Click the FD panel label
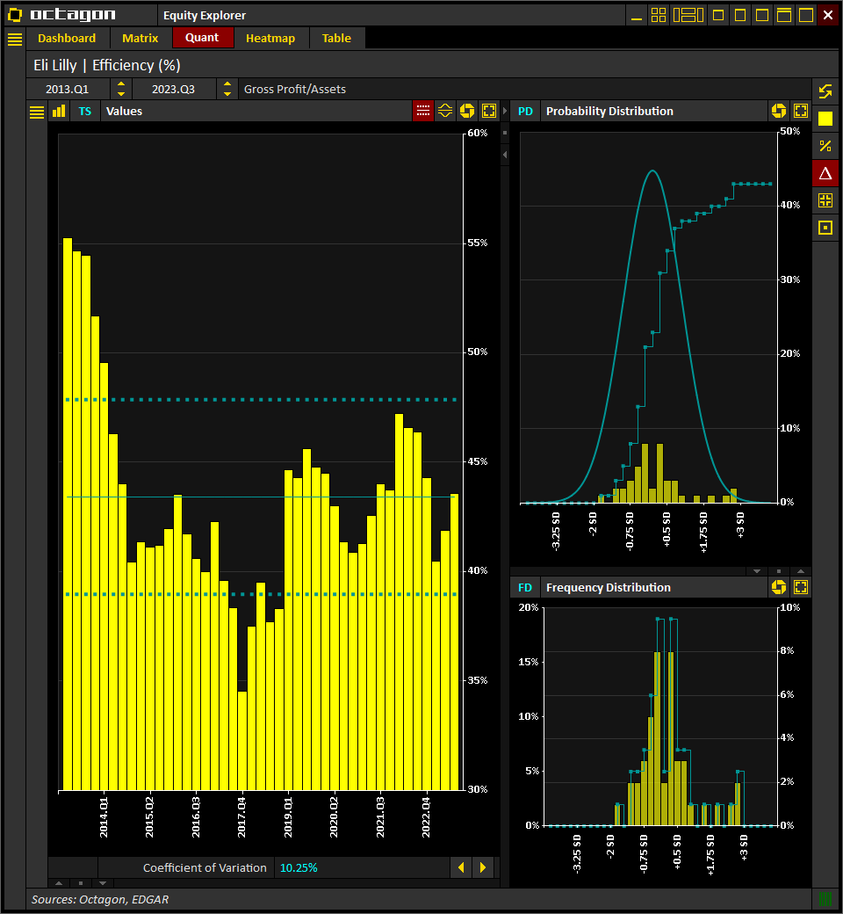This screenshot has width=843, height=914. click(525, 588)
